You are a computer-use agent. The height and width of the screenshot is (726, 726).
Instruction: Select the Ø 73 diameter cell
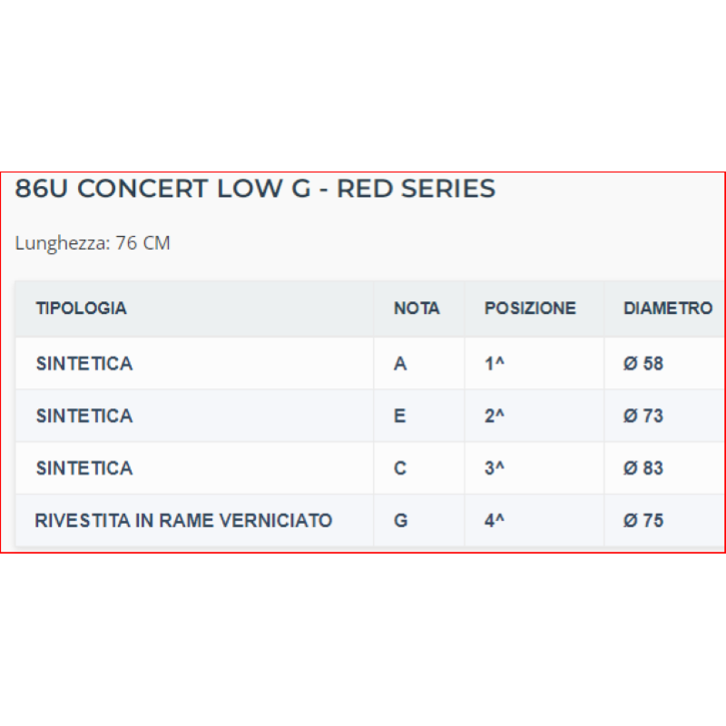click(643, 417)
